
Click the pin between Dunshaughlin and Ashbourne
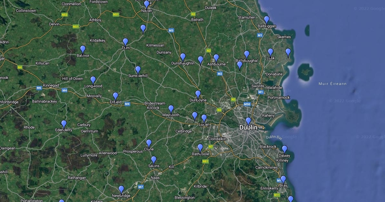(x=201, y=60)
